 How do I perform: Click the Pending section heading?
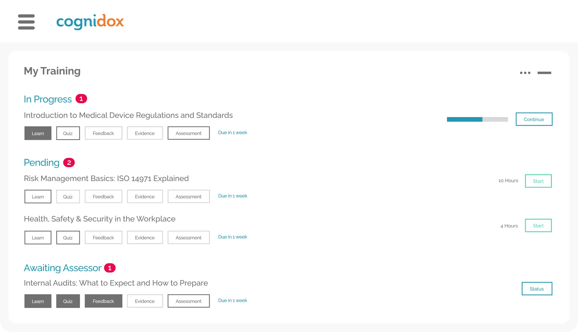pyautogui.click(x=42, y=163)
